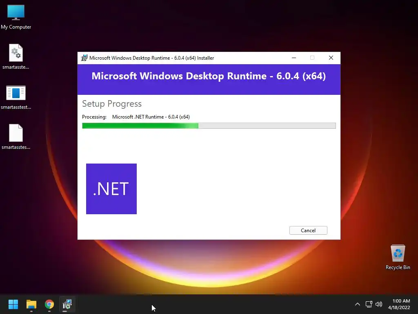Open File Explorer from the taskbar
Image resolution: width=418 pixels, height=314 pixels.
point(31,304)
